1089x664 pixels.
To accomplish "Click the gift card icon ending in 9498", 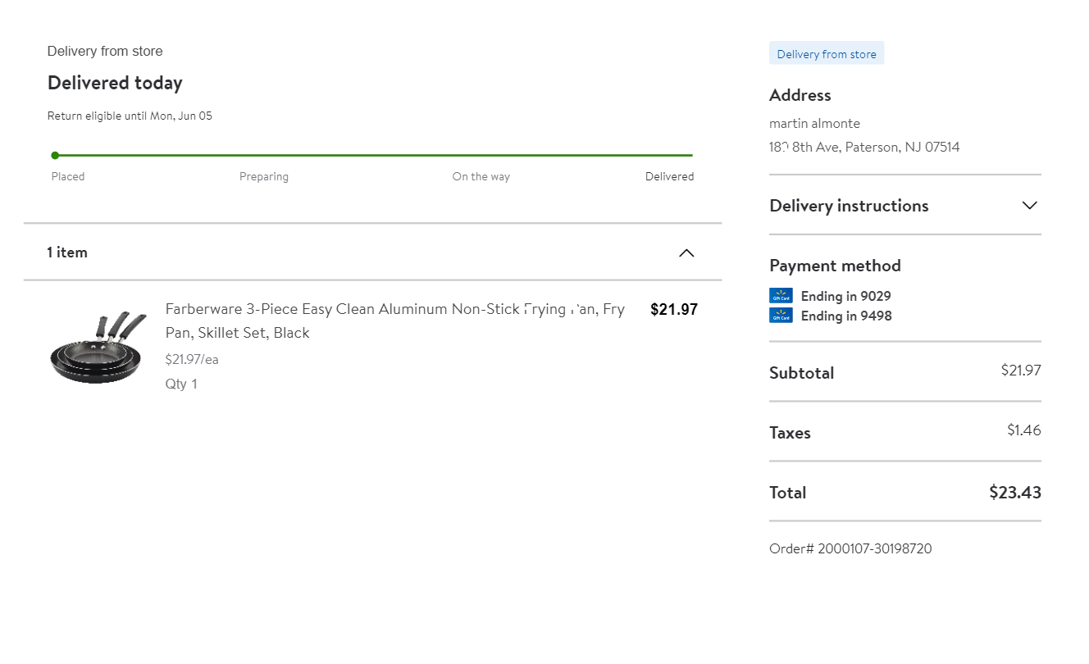I will coord(781,316).
